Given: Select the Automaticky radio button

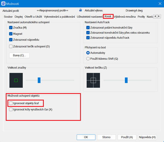Looking at the screenshot, I should [88, 53].
